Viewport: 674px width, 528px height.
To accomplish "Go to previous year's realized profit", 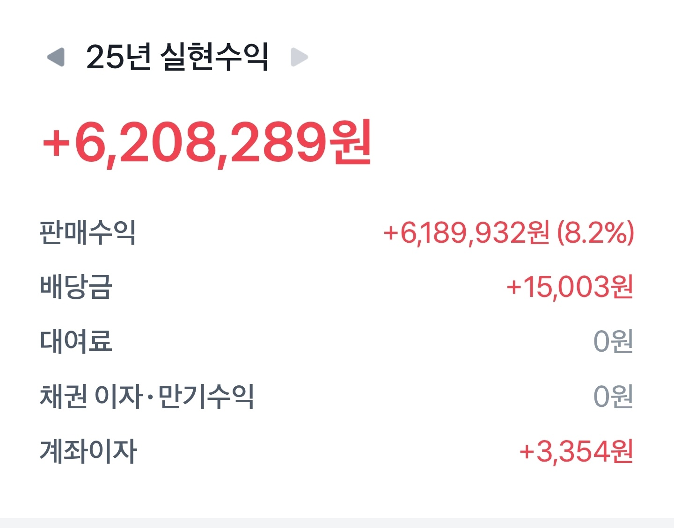I will [x=56, y=58].
